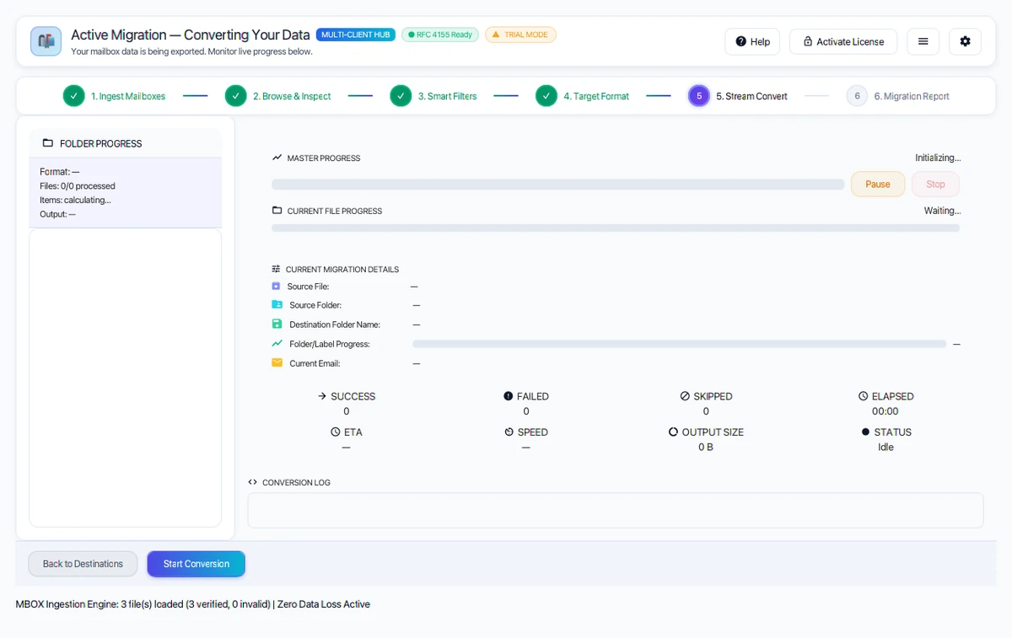Click the Master Progress trend icon
This screenshot has width=1012, height=638.
pyautogui.click(x=277, y=158)
